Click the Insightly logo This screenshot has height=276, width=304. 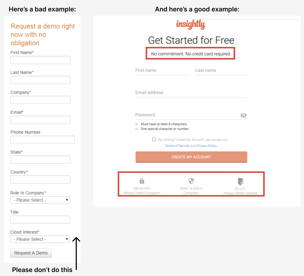[x=191, y=25]
